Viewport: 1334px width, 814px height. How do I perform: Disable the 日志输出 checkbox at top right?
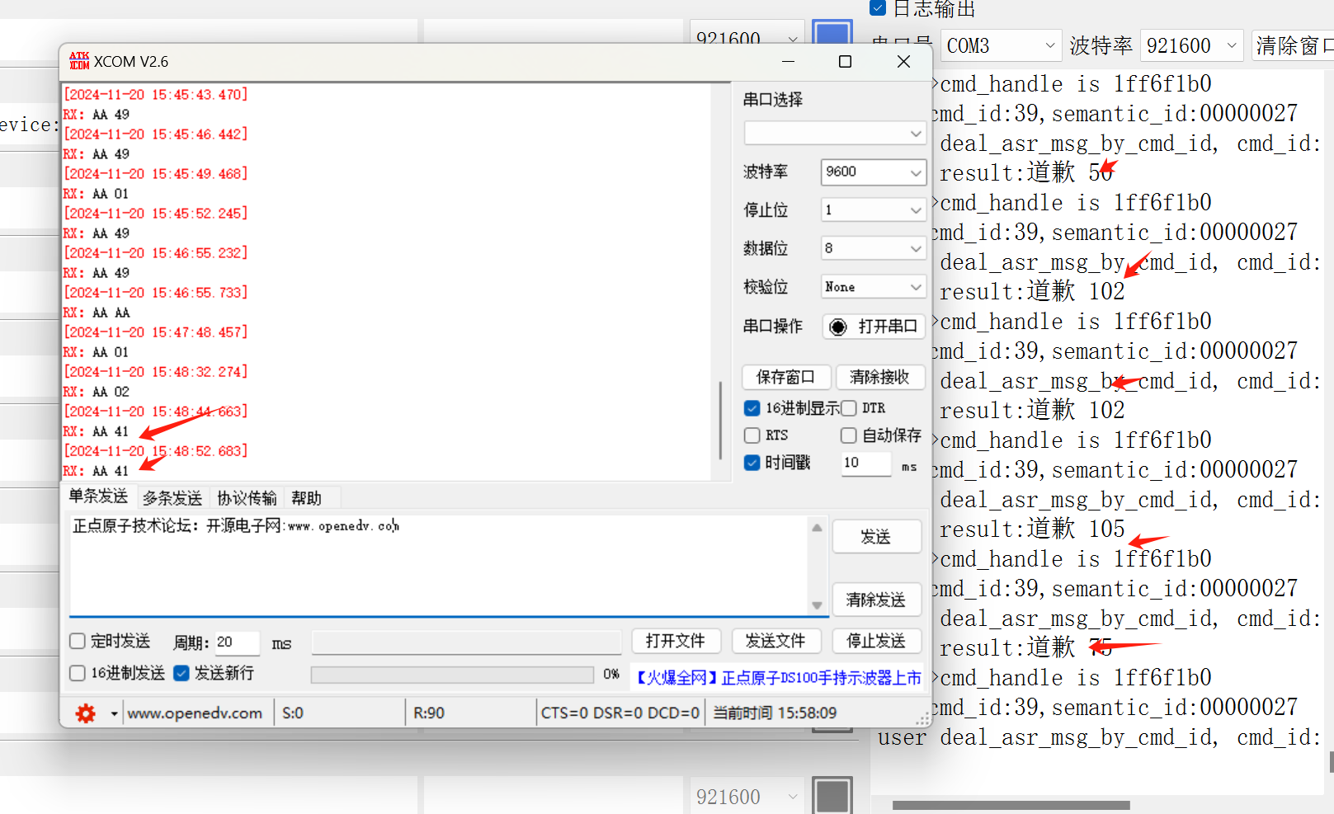877,8
